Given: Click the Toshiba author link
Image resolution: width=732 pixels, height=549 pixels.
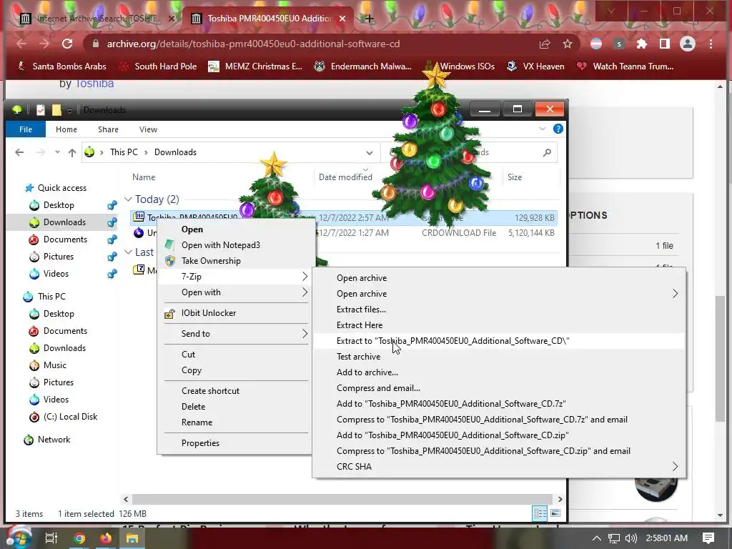Looking at the screenshot, I should click(95, 84).
